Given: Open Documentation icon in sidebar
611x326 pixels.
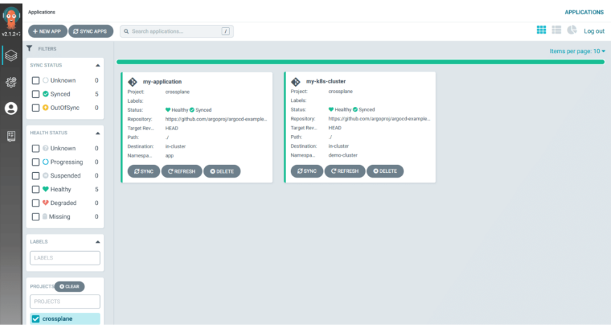Looking at the screenshot, I should tap(10, 136).
